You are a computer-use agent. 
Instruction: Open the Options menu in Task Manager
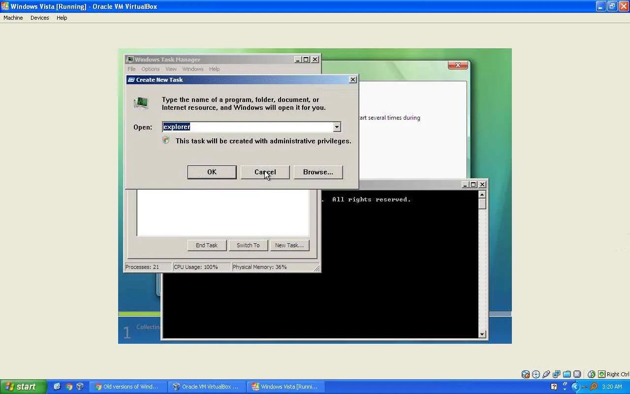[151, 69]
